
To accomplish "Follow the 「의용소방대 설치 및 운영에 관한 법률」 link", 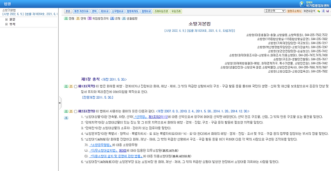I will (x=116, y=156).
